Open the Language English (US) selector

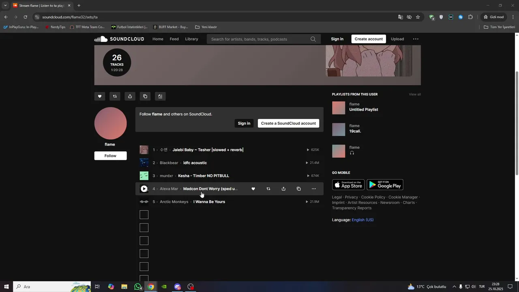[362, 220]
